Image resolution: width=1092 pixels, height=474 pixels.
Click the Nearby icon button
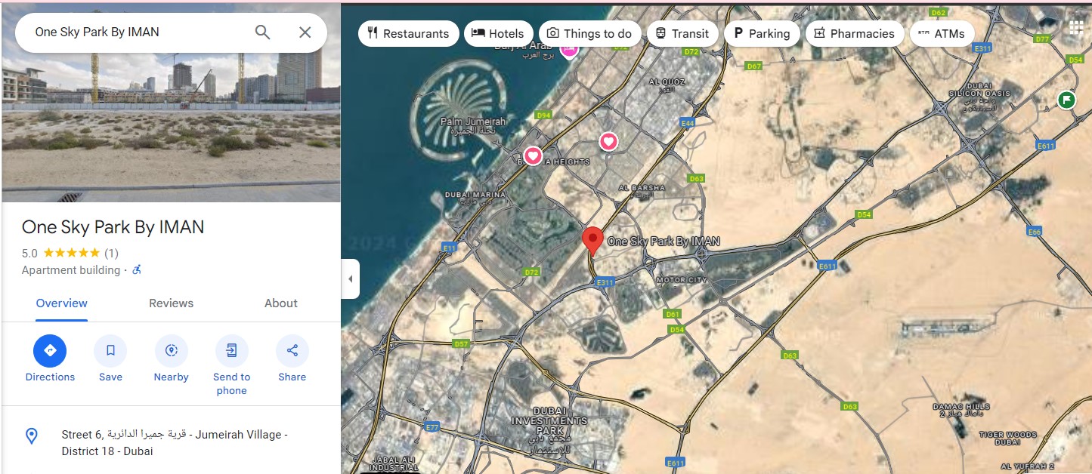click(171, 351)
